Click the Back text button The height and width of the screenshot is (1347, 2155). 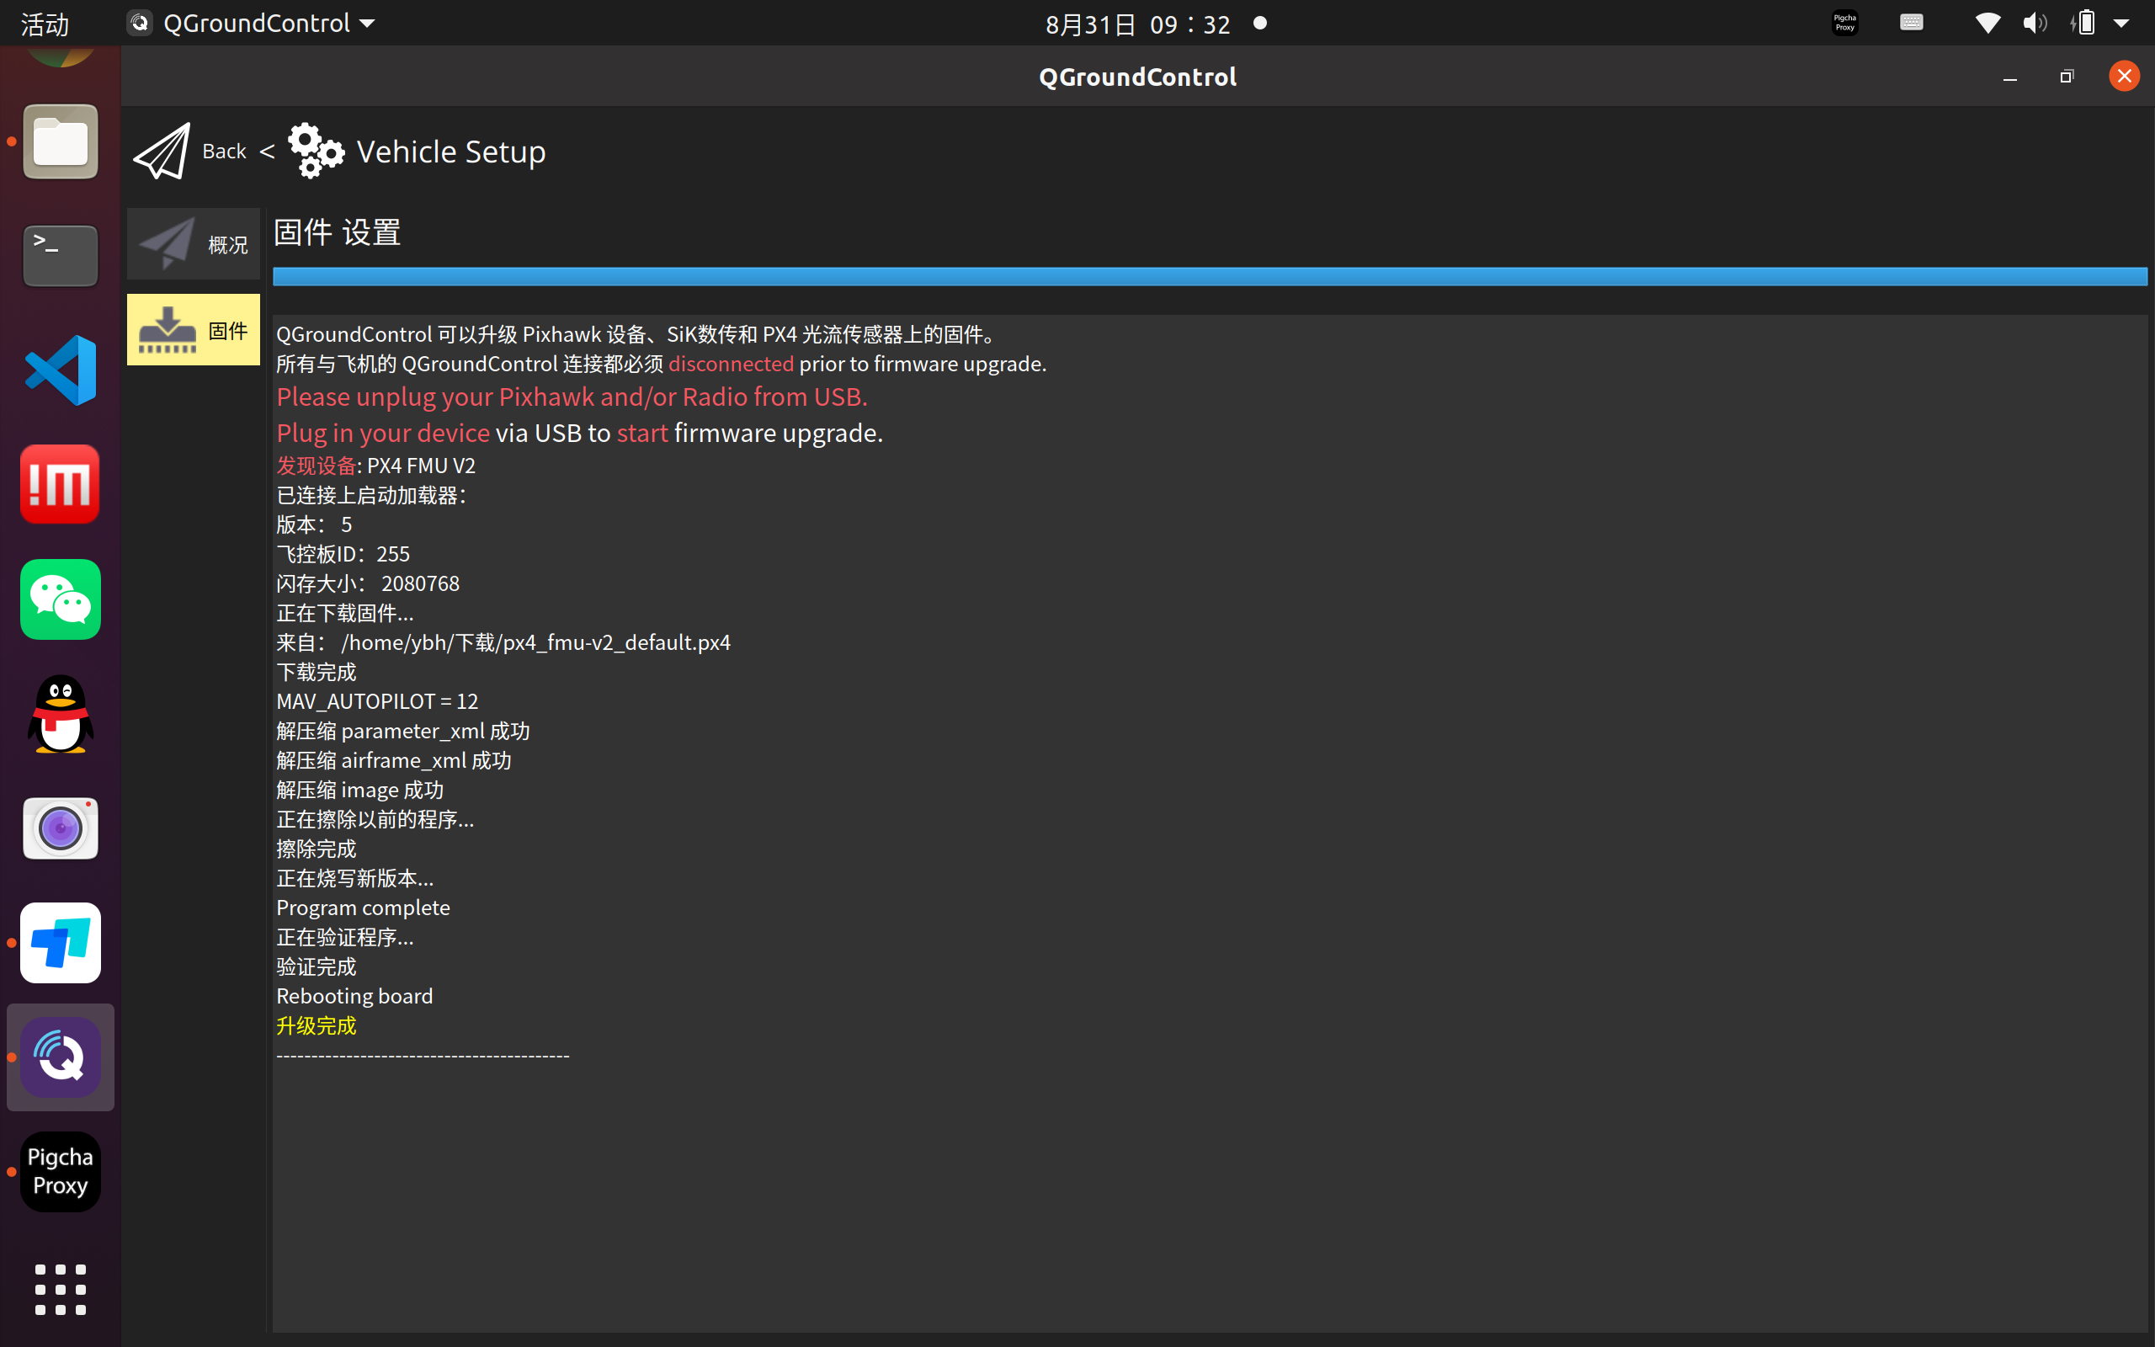click(224, 152)
